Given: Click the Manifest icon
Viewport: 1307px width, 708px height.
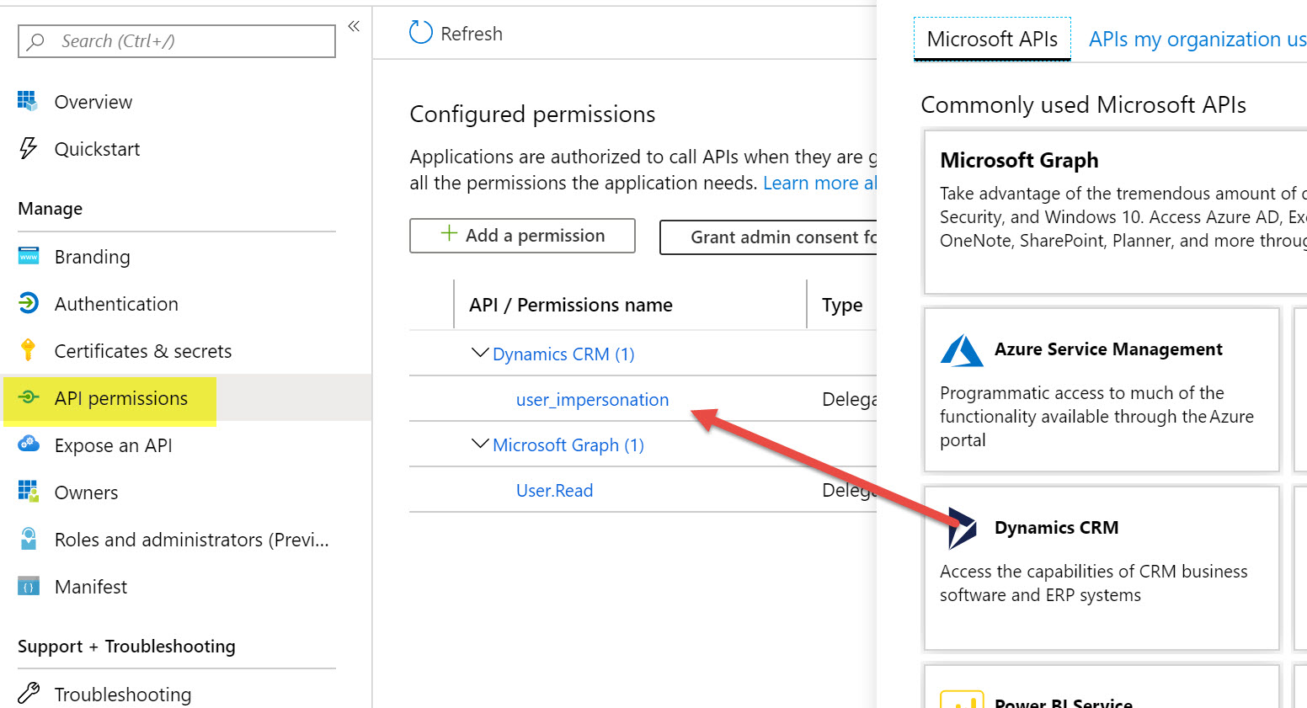Looking at the screenshot, I should click(28, 587).
